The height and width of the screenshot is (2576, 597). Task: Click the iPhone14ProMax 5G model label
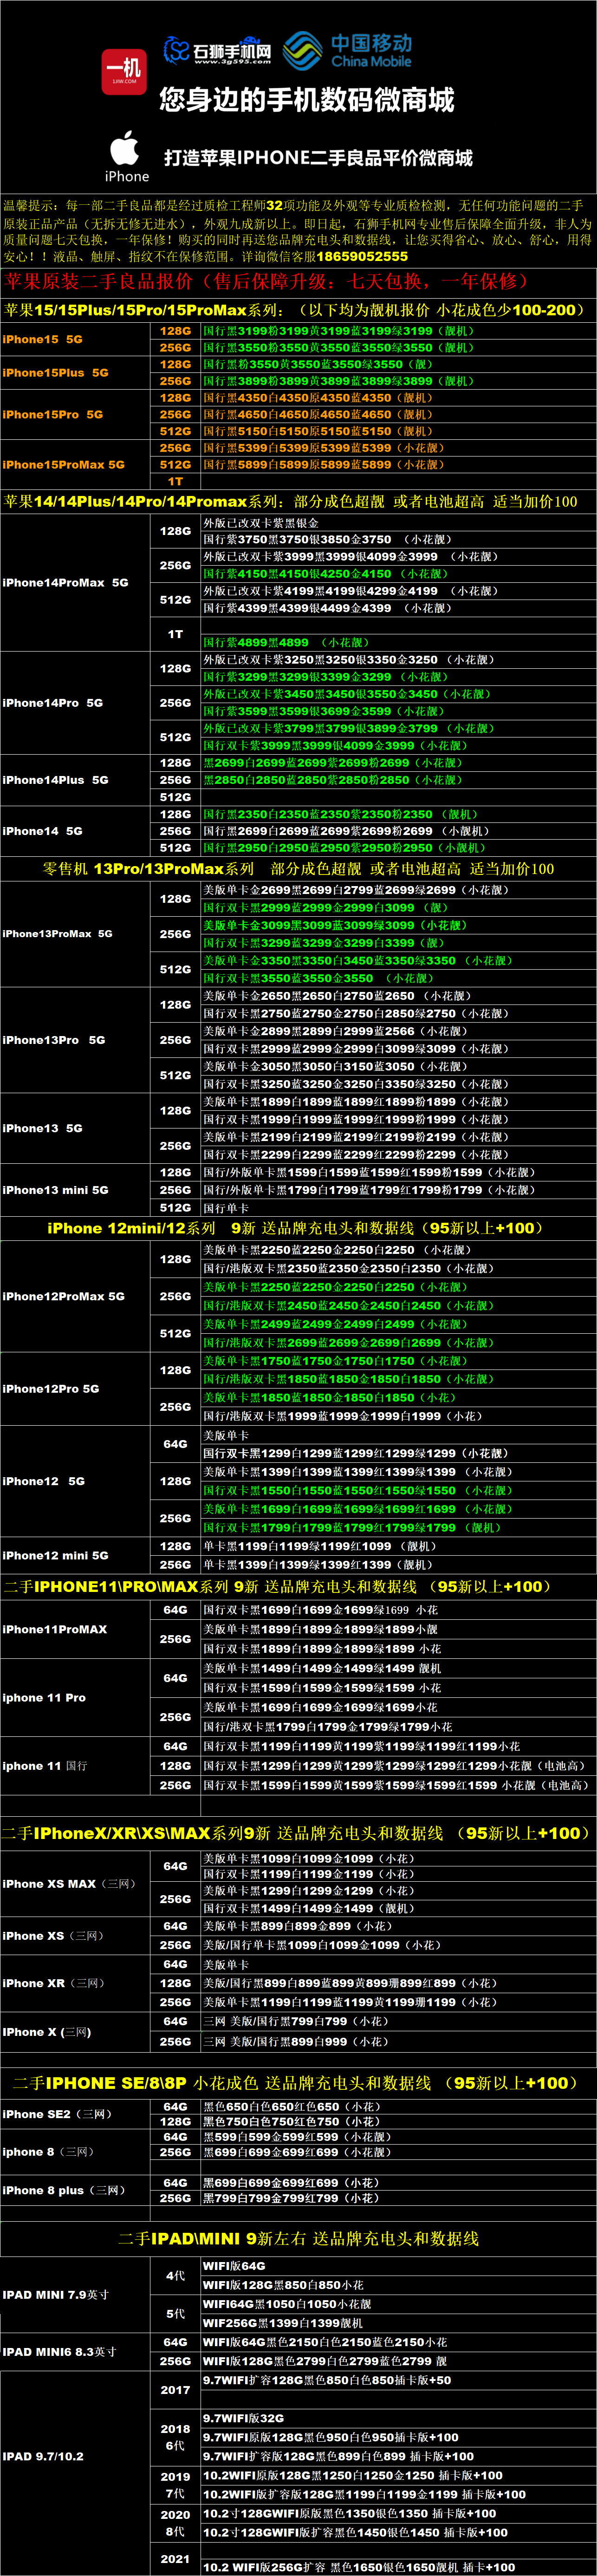[65, 582]
